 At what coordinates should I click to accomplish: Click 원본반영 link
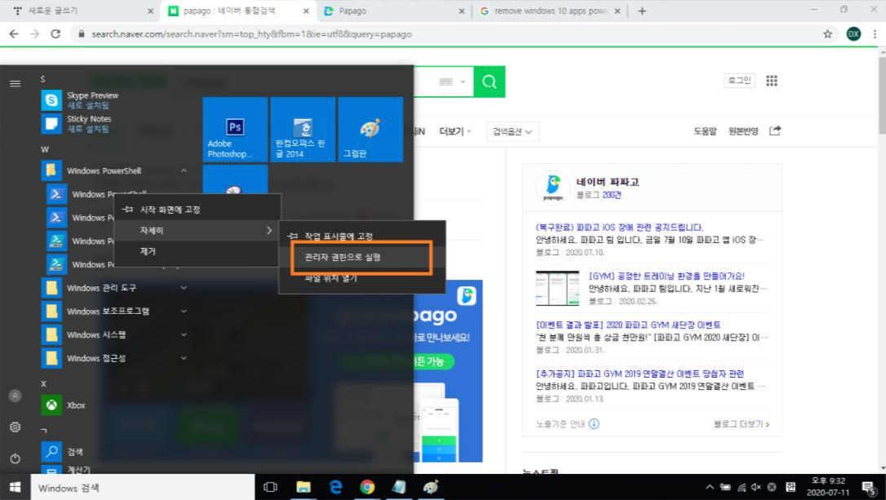coord(743,131)
